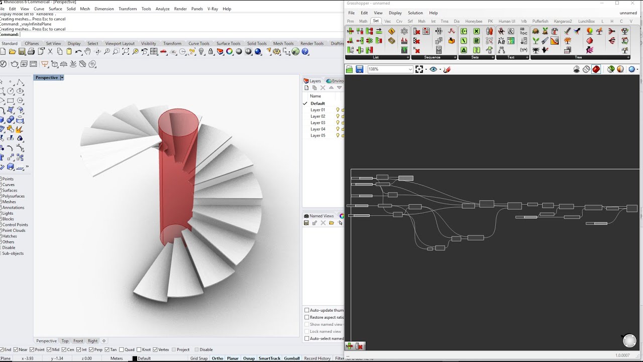The height and width of the screenshot is (362, 643).
Task: Open the preview eye dropdown arrow
Action: (x=440, y=69)
